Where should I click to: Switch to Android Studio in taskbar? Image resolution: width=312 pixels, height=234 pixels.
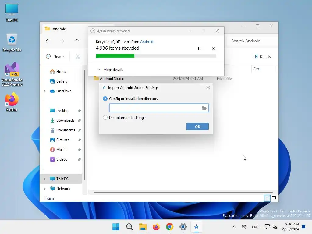click(x=197, y=227)
